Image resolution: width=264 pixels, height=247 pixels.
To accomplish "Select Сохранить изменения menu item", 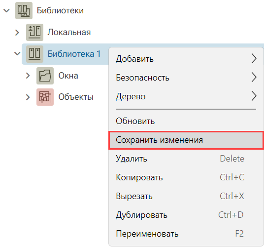I will pyautogui.click(x=186, y=140).
